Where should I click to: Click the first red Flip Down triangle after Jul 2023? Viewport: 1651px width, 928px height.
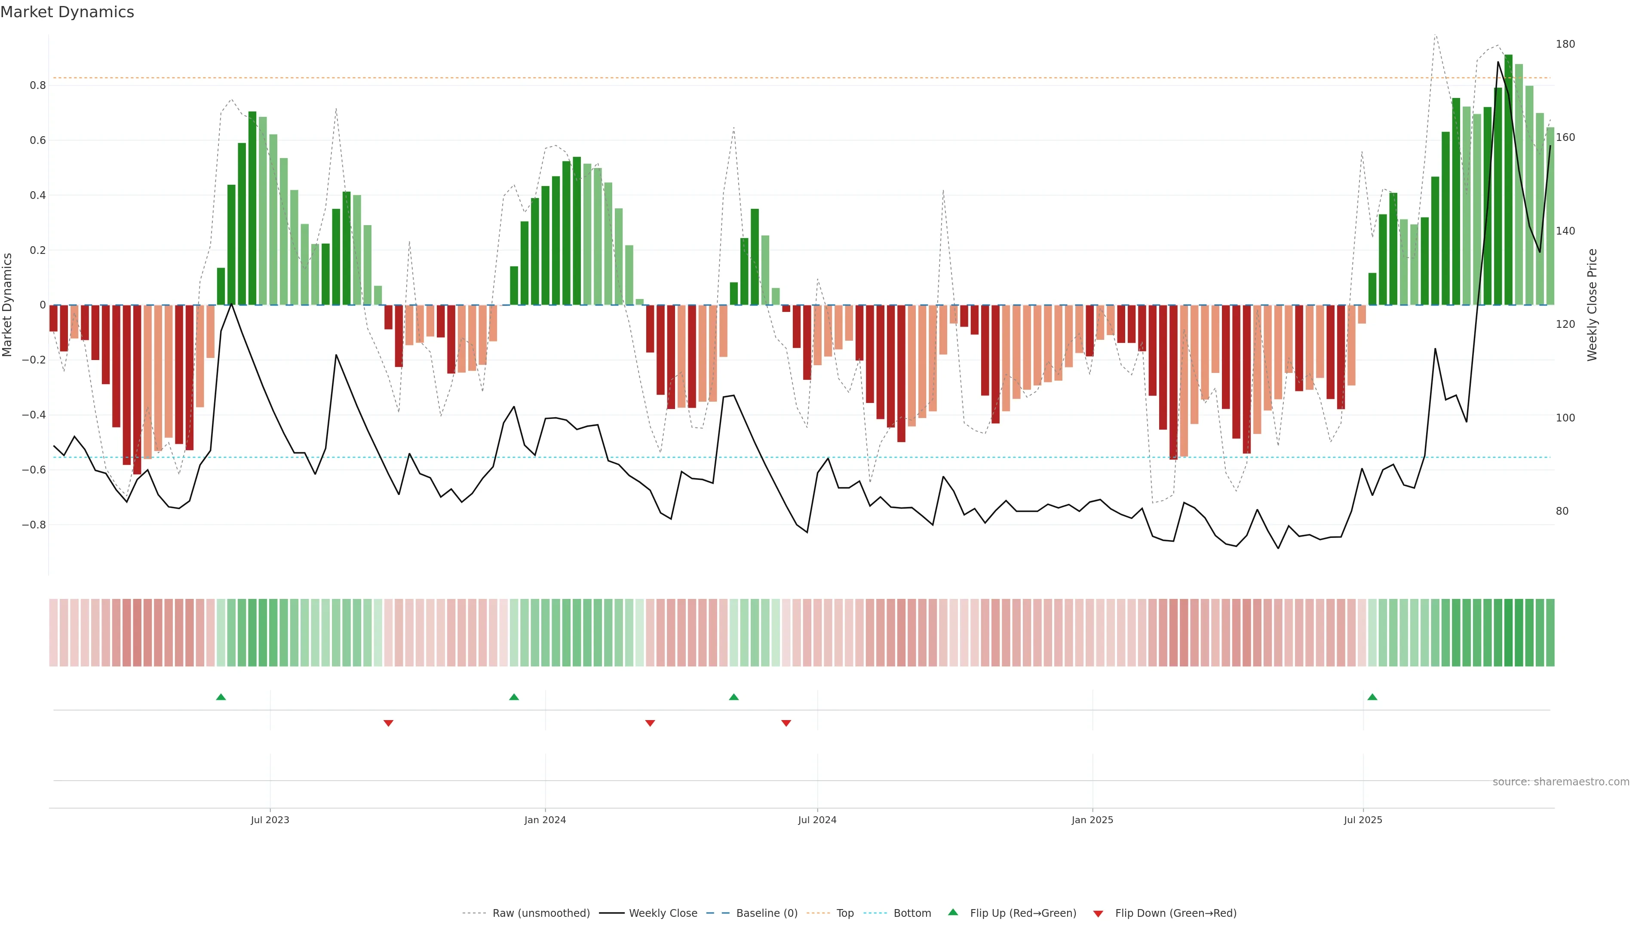pos(388,723)
